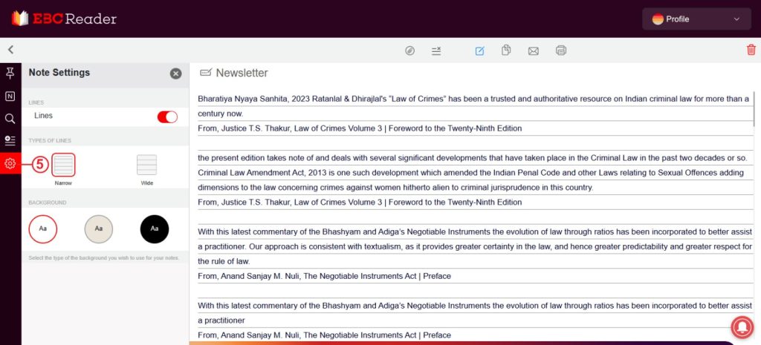Click the copy note icon
The image size is (761, 345).
[506, 50]
